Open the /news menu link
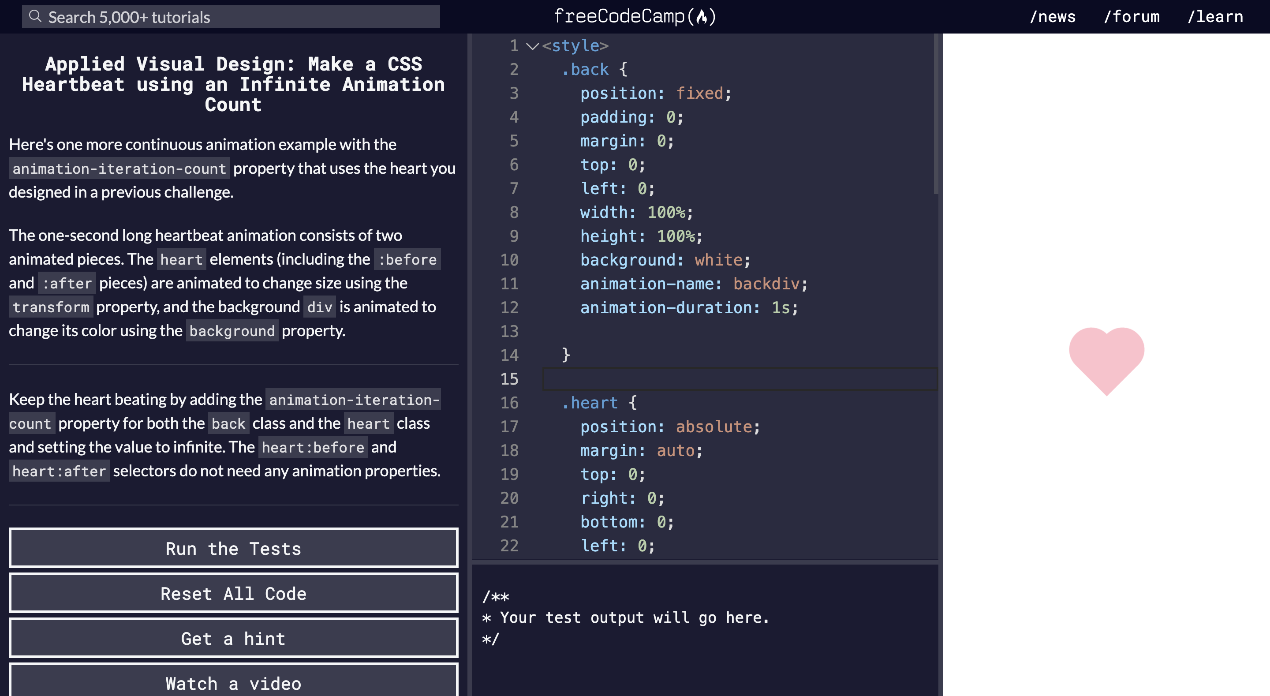 [1053, 17]
